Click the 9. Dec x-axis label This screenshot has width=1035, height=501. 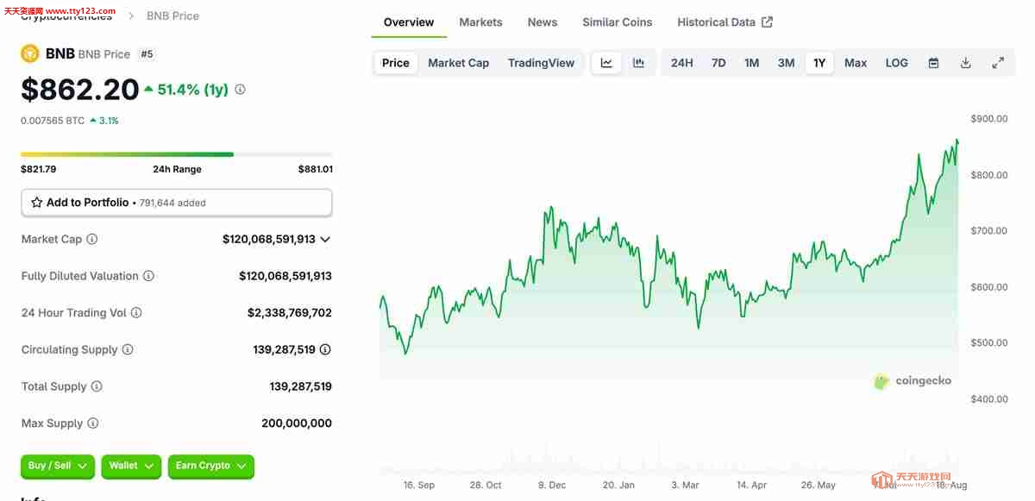point(552,485)
